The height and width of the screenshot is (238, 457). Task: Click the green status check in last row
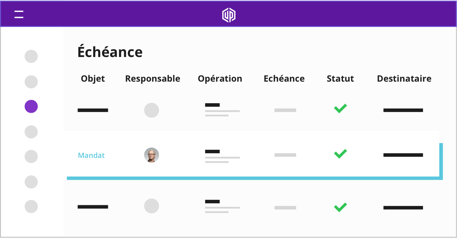pyautogui.click(x=340, y=207)
